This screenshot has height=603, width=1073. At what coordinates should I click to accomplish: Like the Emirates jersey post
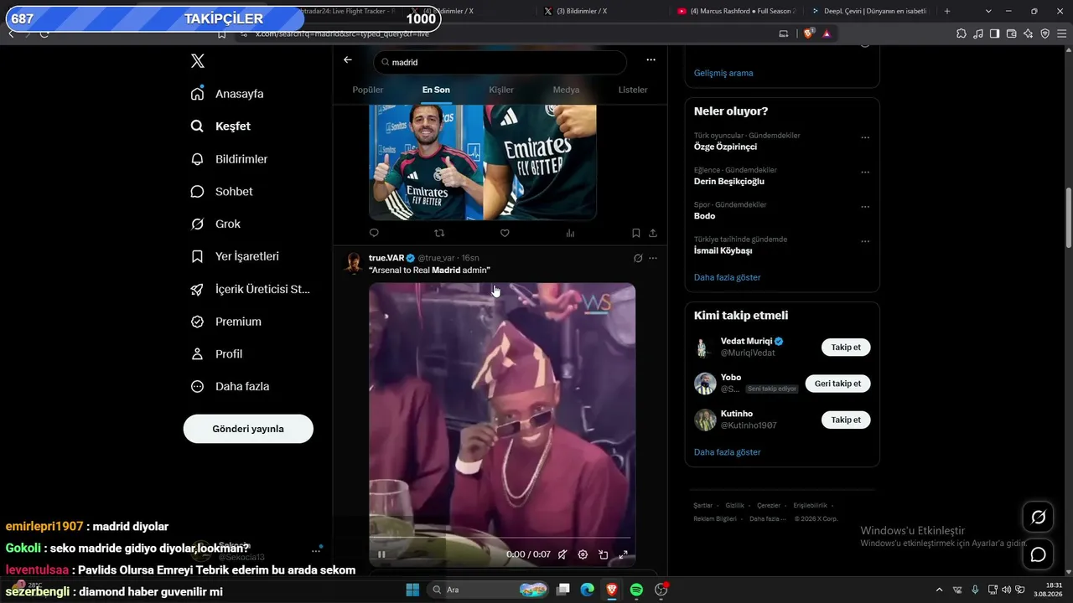tap(505, 233)
